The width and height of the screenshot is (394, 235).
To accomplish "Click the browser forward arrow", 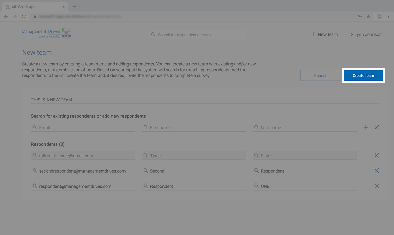I will (x=15, y=16).
